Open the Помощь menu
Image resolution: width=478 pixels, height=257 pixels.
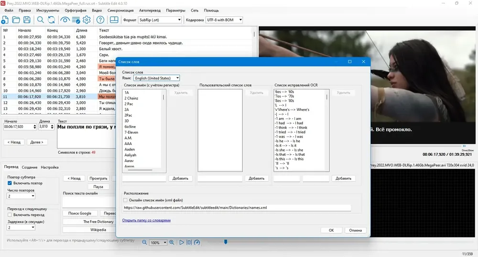point(211,11)
